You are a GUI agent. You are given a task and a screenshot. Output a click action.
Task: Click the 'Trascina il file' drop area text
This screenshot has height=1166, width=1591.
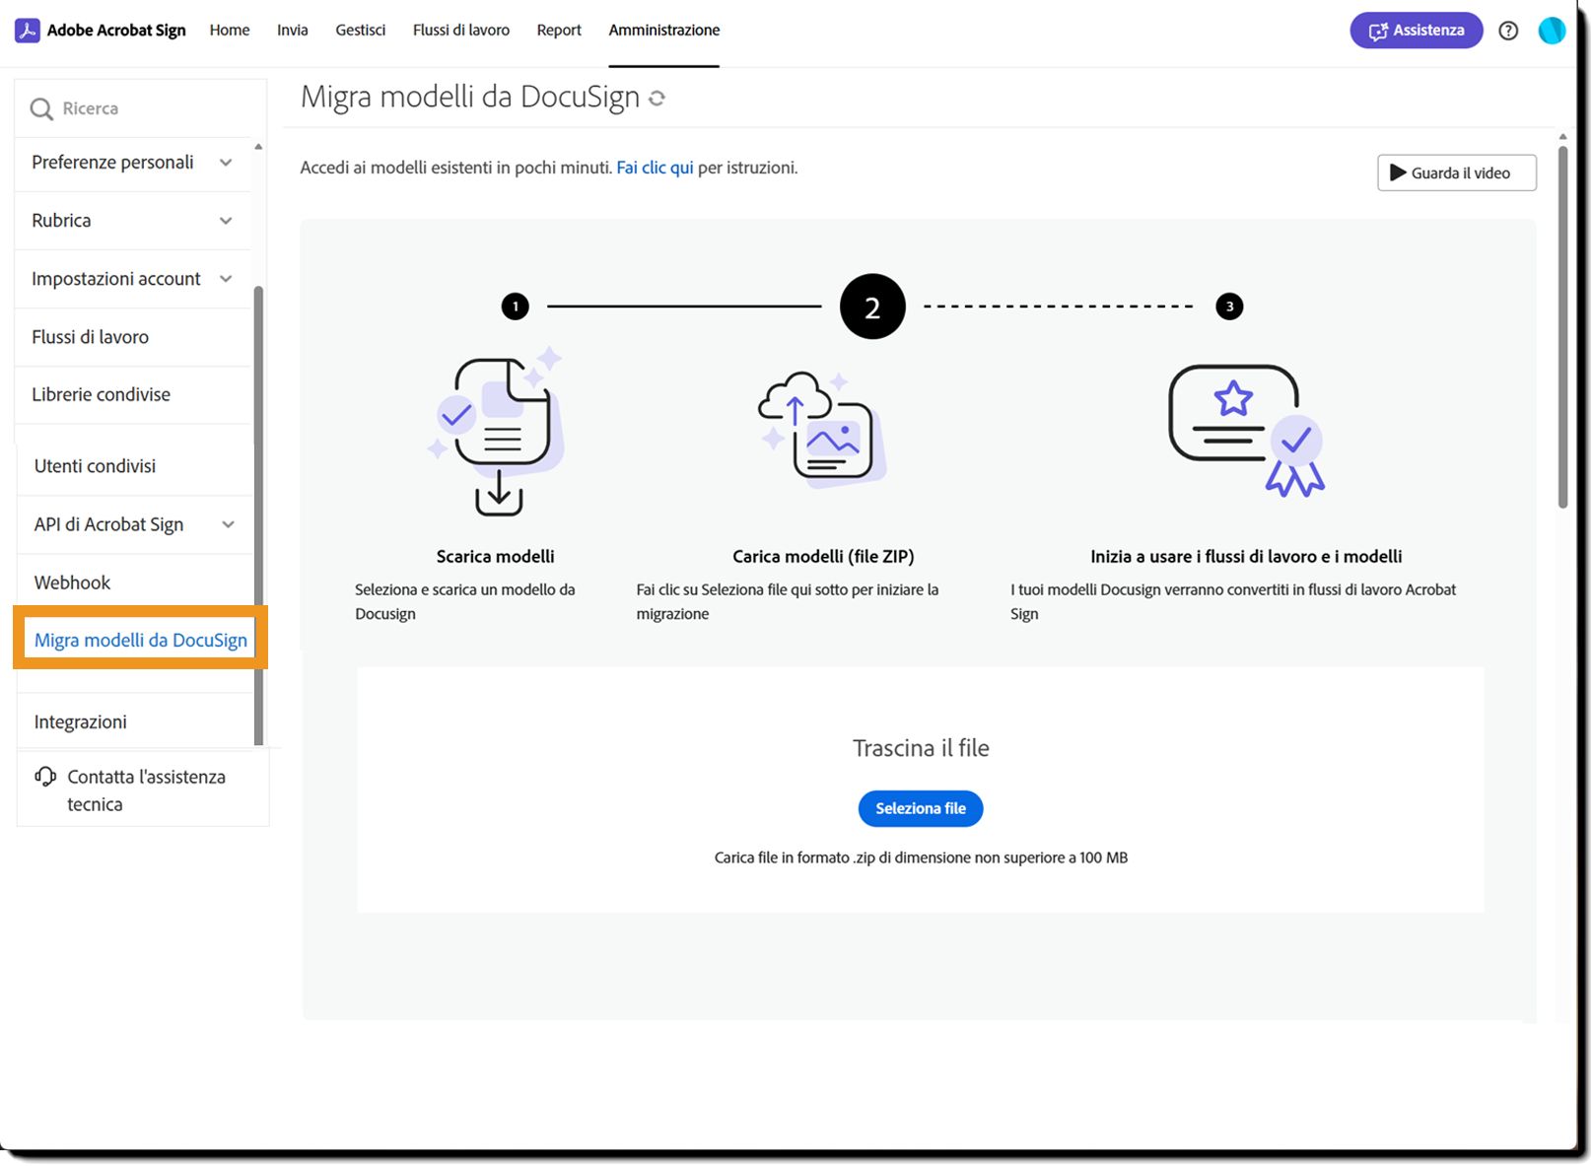coord(921,748)
